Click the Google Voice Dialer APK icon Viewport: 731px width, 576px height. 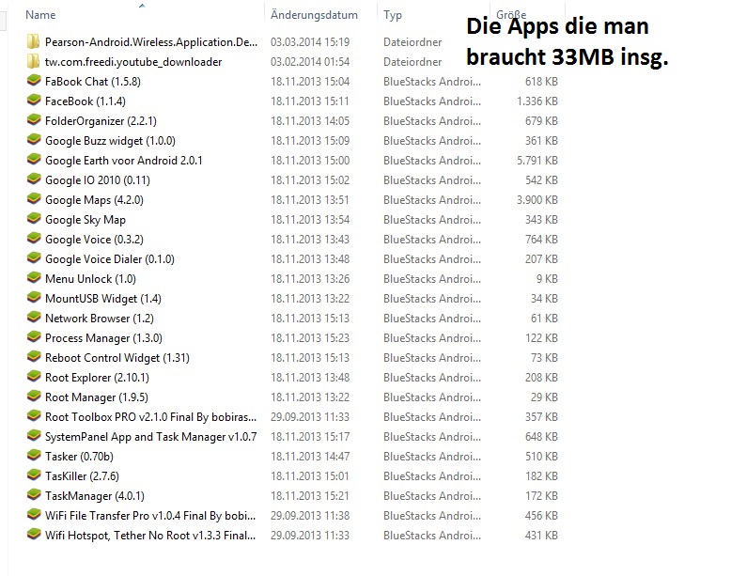(34, 258)
